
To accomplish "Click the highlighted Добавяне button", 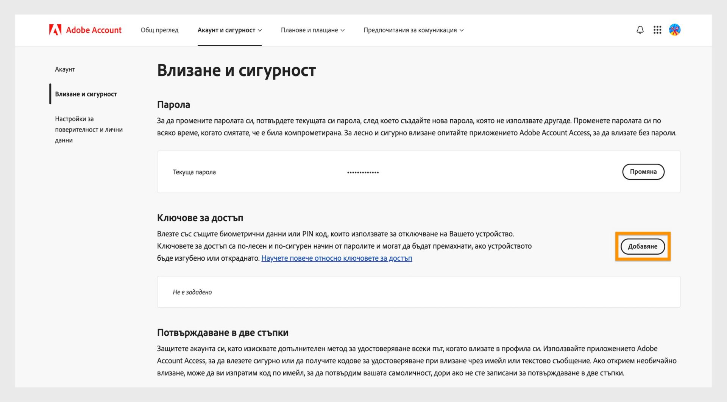I will (x=643, y=246).
